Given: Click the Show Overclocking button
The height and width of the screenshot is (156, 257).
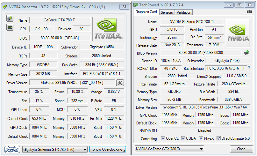Looking at the screenshot, I should [107, 149].
